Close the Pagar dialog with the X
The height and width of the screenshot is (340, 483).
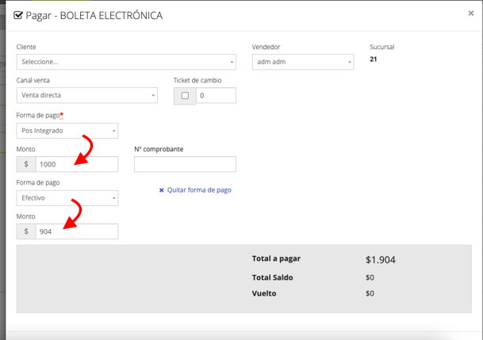[471, 13]
